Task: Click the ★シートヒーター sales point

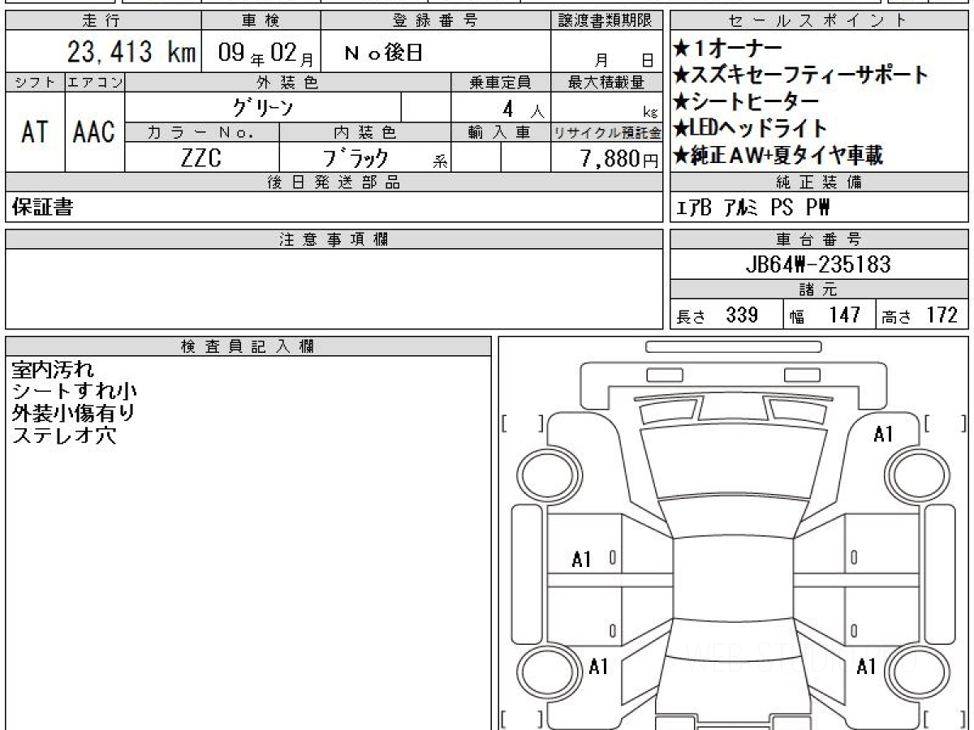Action: click(x=745, y=102)
